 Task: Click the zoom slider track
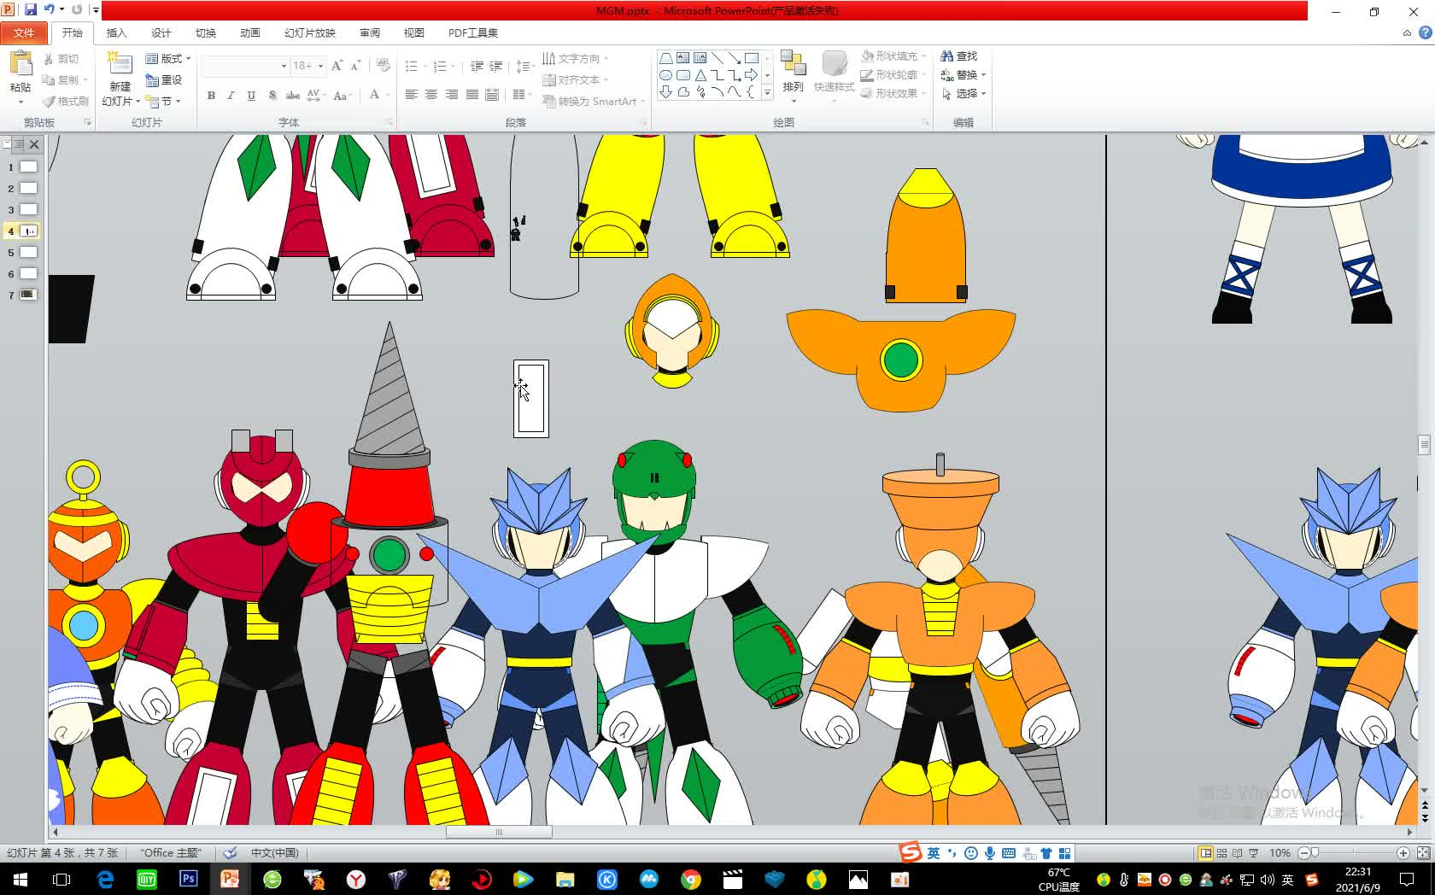coord(1353,853)
